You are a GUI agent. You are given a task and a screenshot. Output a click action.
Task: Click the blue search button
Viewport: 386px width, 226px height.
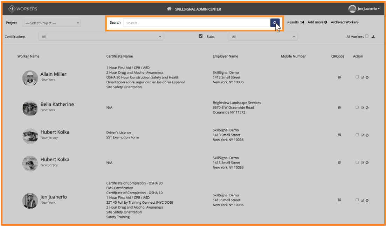click(x=275, y=23)
